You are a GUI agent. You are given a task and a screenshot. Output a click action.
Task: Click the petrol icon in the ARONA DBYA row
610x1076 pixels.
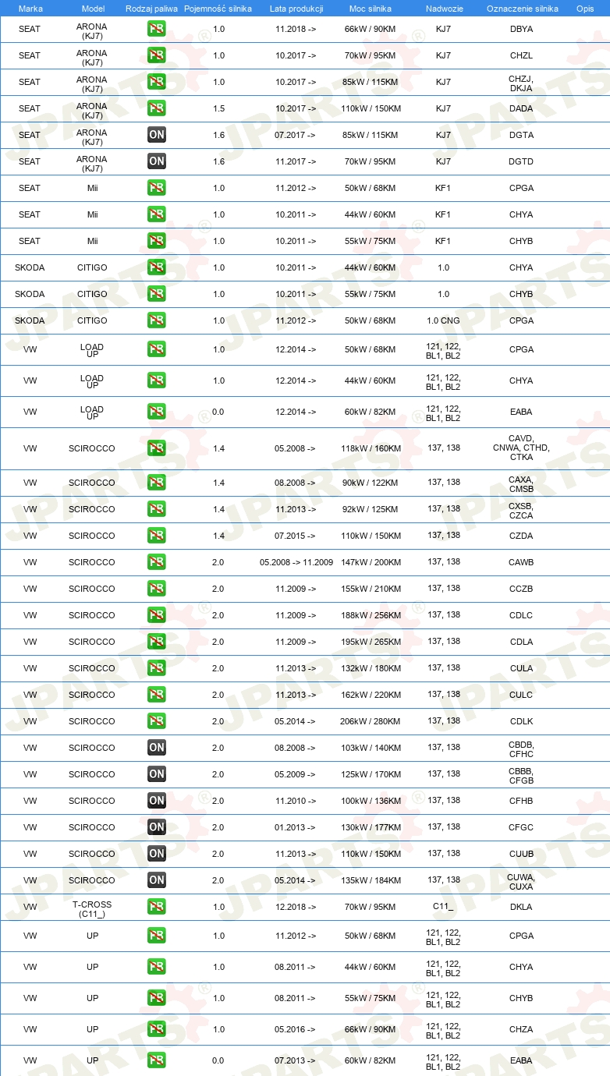click(157, 29)
